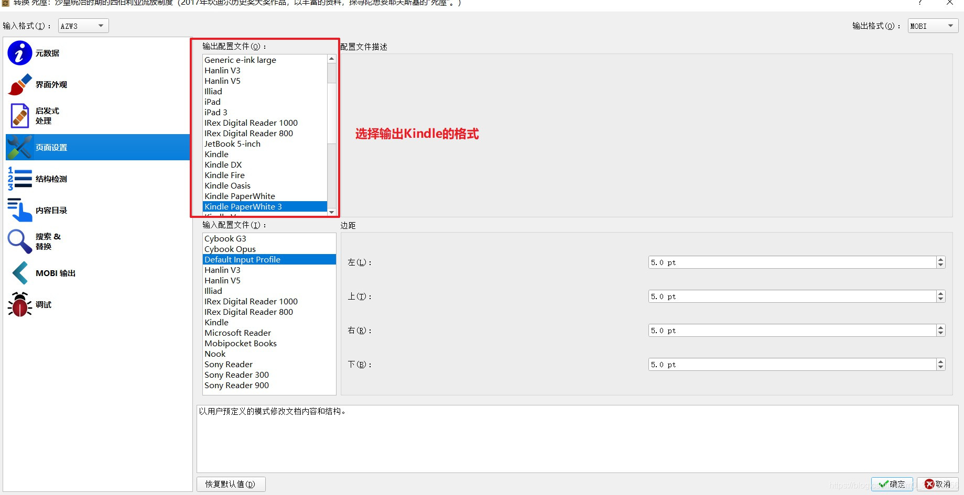Open the Structure Detection numbered list icon
964x495 pixels.
tap(20, 179)
